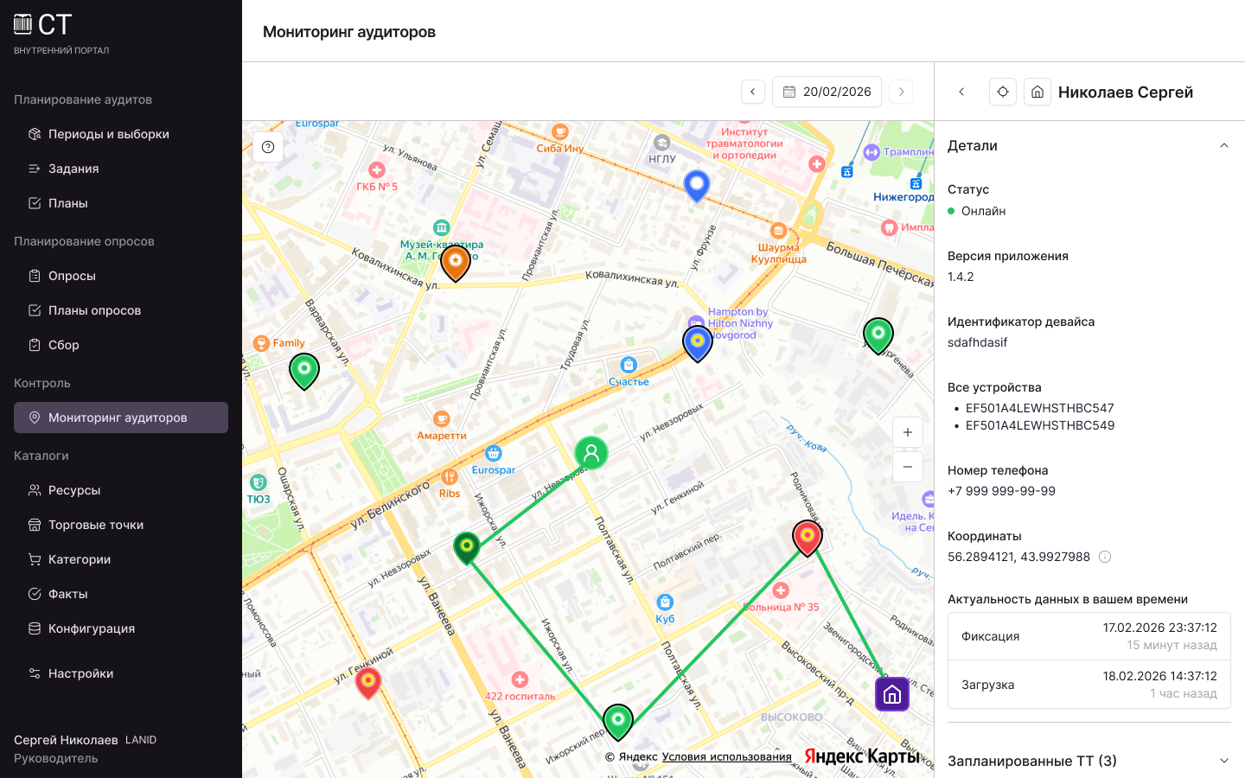Collapse the Детали section

pyautogui.click(x=1224, y=145)
